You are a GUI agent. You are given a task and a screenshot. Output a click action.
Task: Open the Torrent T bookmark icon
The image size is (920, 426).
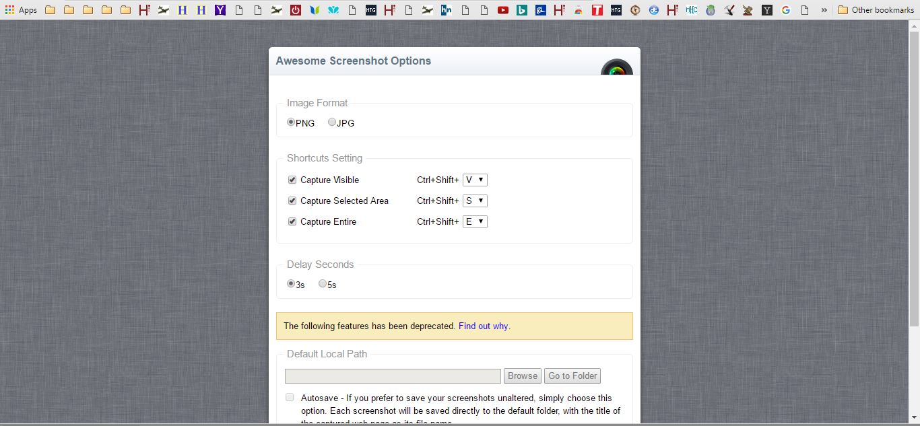[597, 9]
